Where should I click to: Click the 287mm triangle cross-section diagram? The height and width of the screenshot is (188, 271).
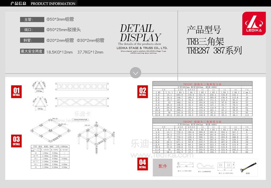(x=39, y=87)
